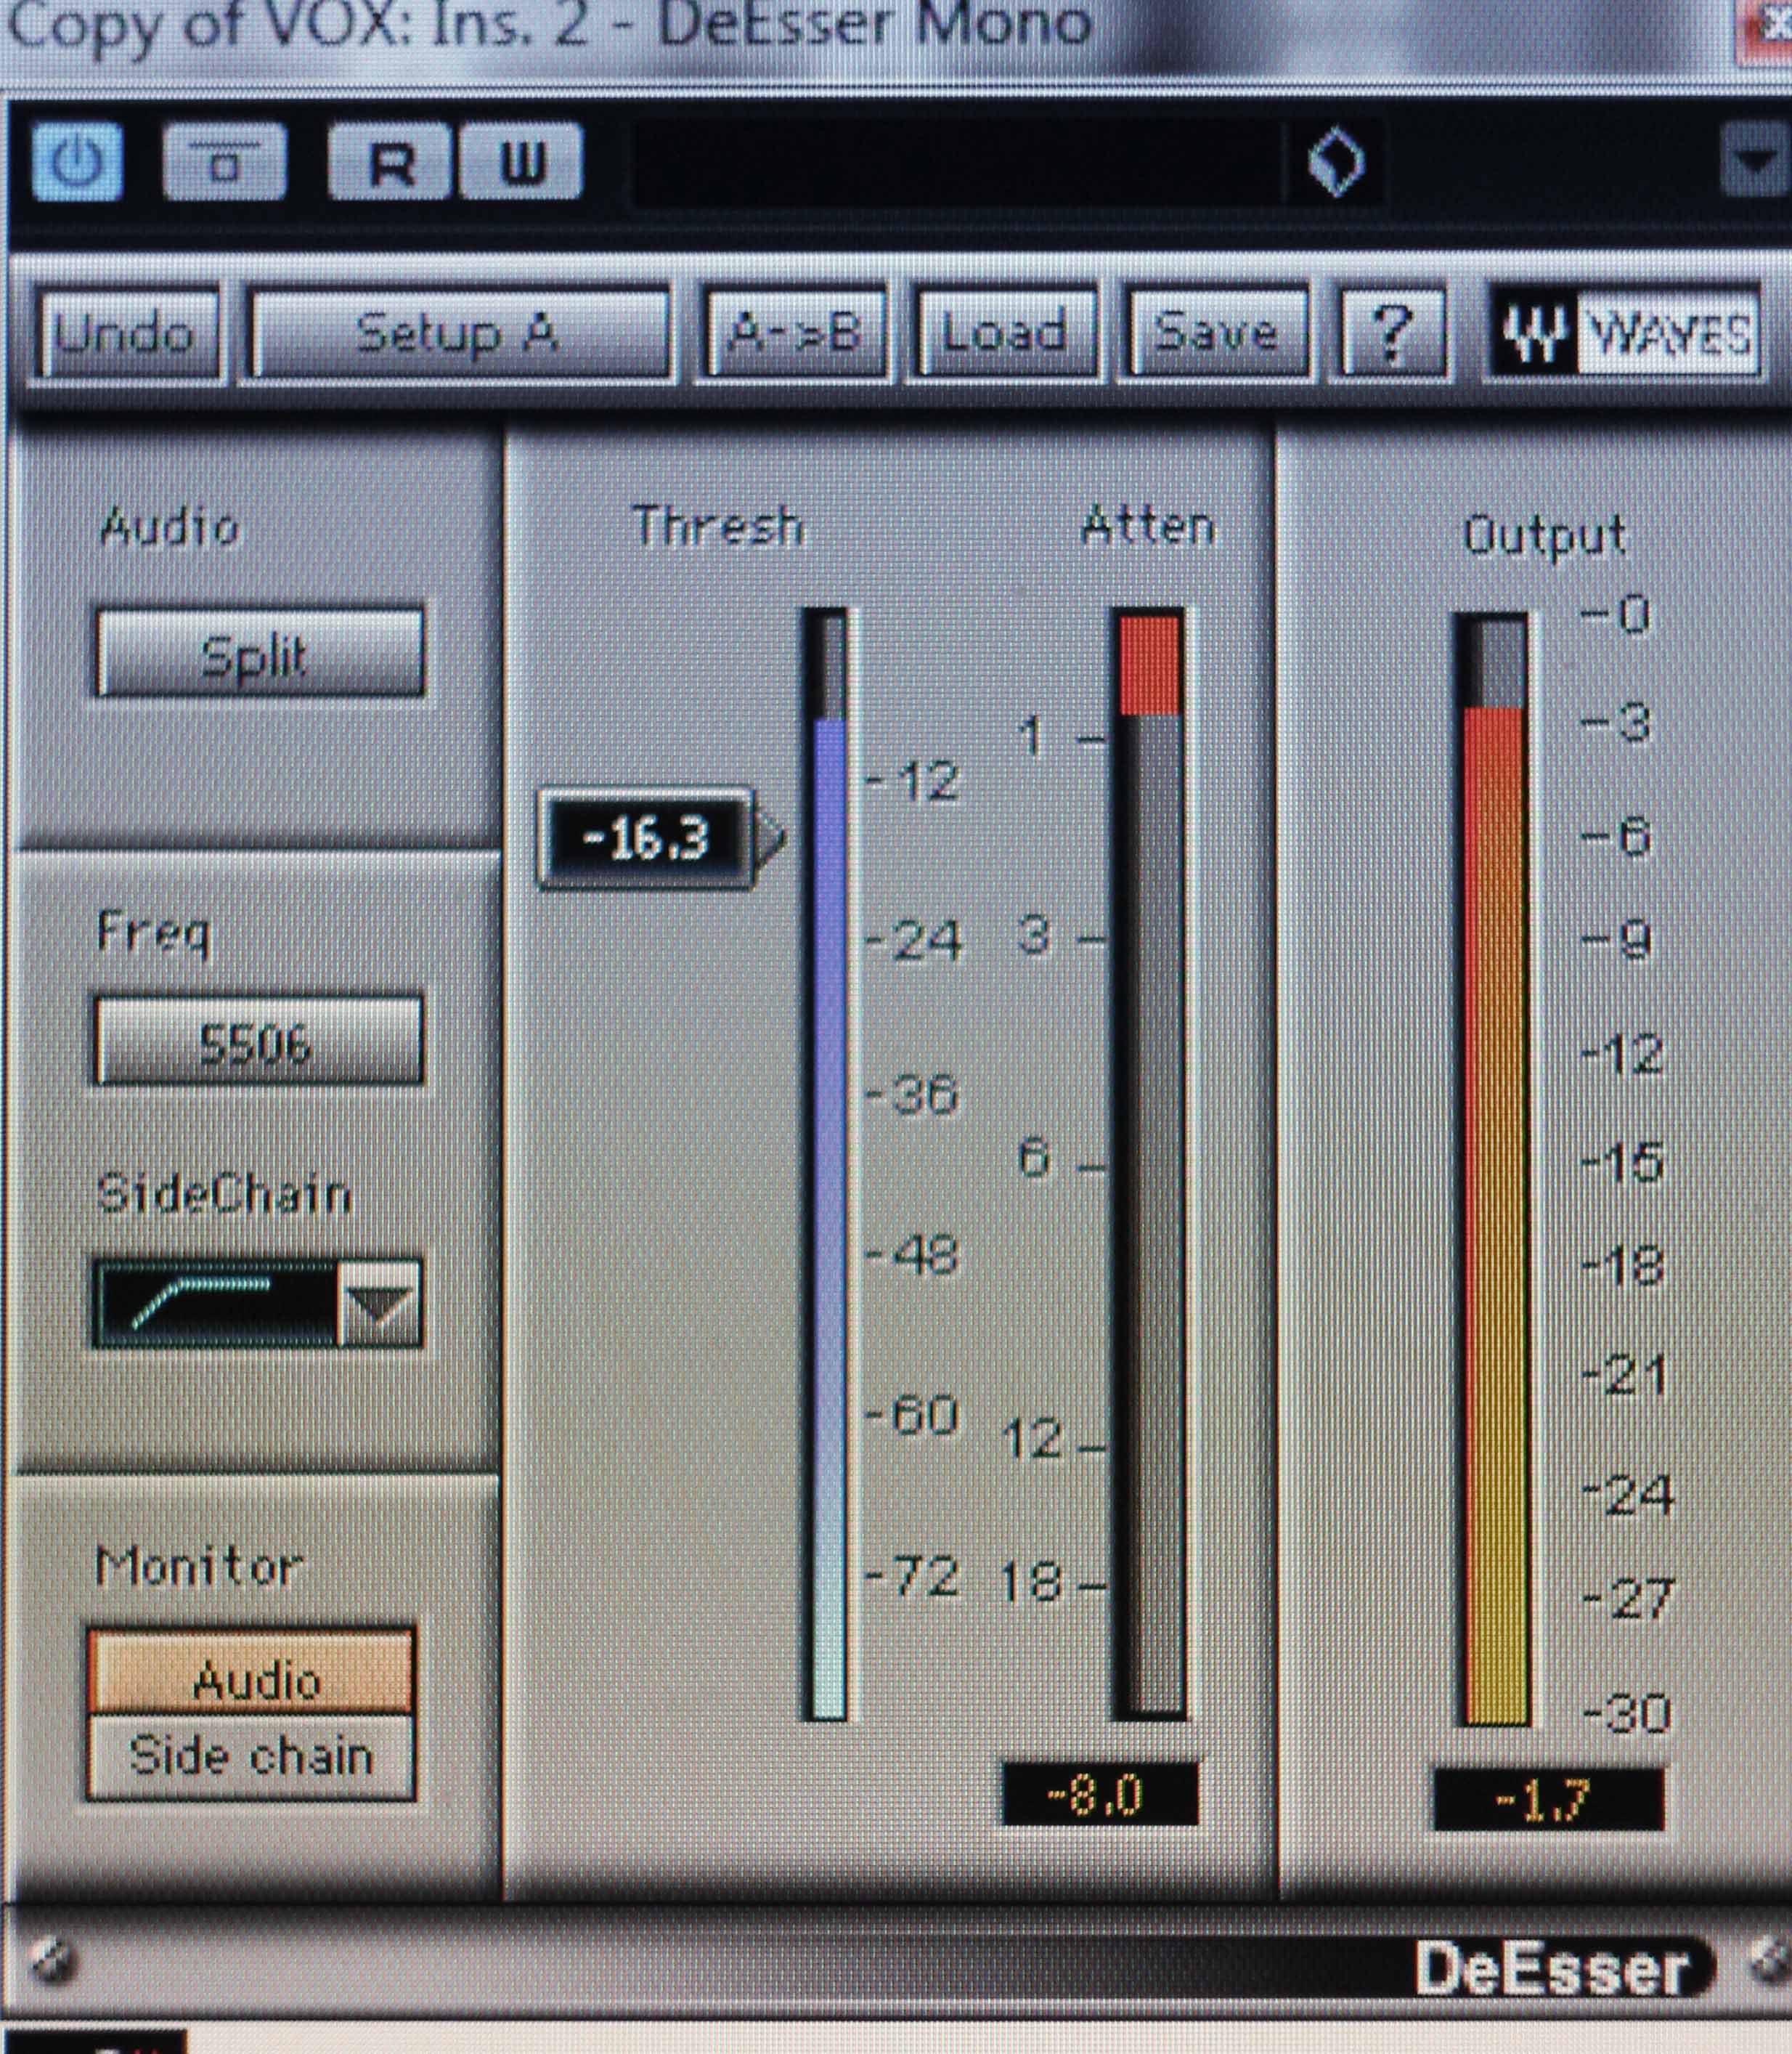The width and height of the screenshot is (1792, 2054).
Task: Enable Read automation (R) button
Action: click(391, 161)
